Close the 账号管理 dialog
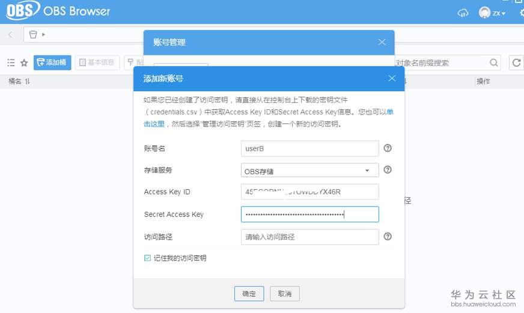 tap(382, 42)
